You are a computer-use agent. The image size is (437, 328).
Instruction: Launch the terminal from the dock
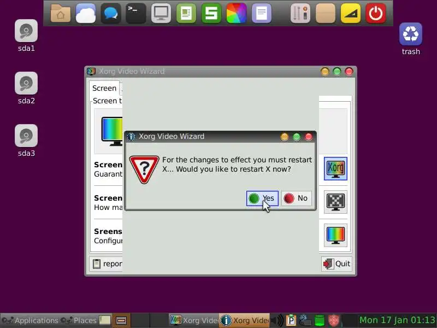[135, 13]
